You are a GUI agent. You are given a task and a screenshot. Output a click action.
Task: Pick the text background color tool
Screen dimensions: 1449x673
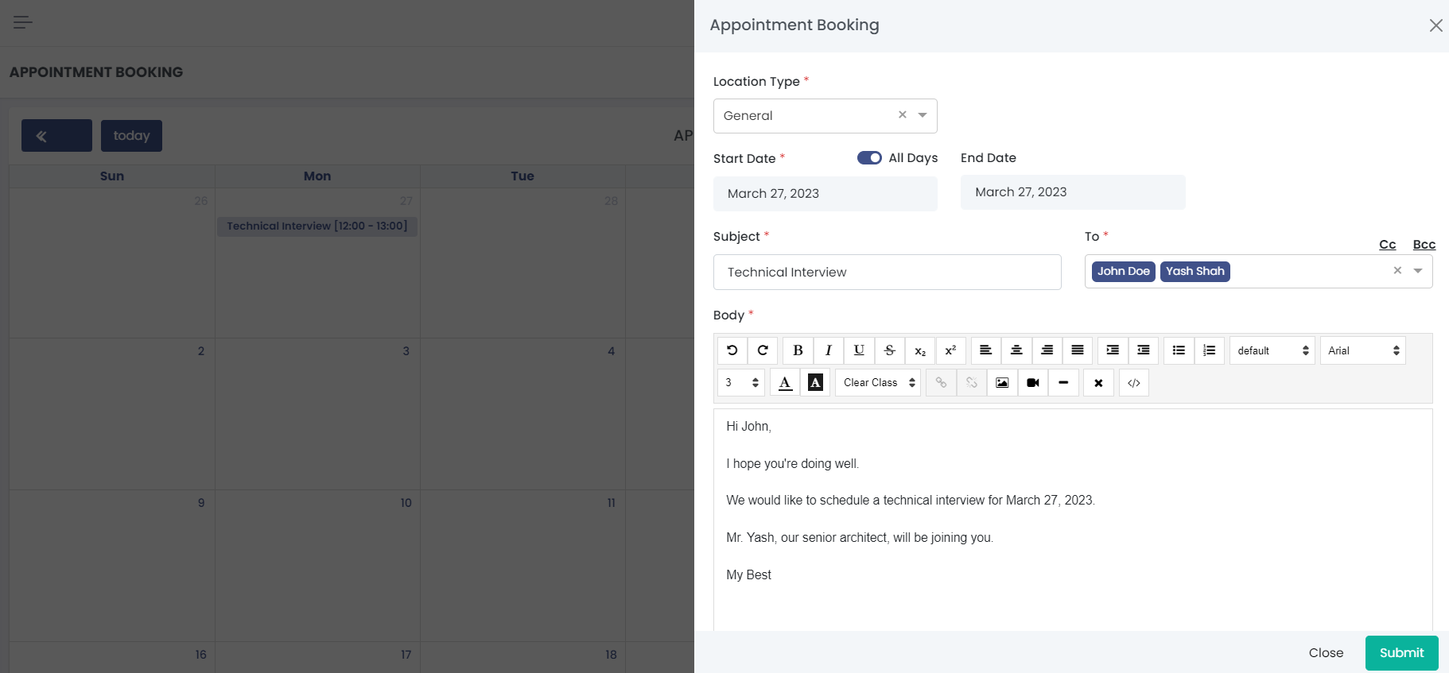(x=815, y=383)
